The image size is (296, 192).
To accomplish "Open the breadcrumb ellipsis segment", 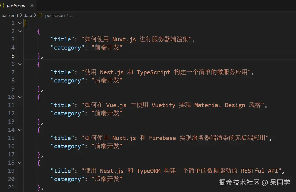I will (x=72, y=16).
